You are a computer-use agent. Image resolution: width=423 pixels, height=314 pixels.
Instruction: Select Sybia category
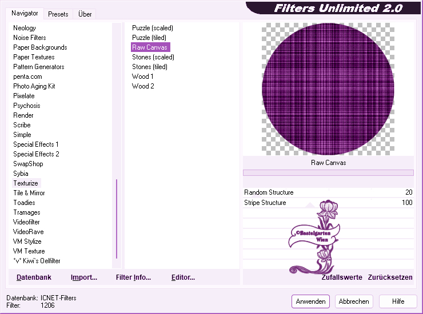pyautogui.click(x=21, y=174)
